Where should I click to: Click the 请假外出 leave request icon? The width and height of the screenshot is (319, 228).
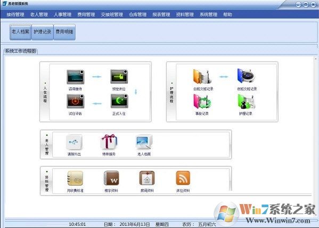(x=74, y=142)
